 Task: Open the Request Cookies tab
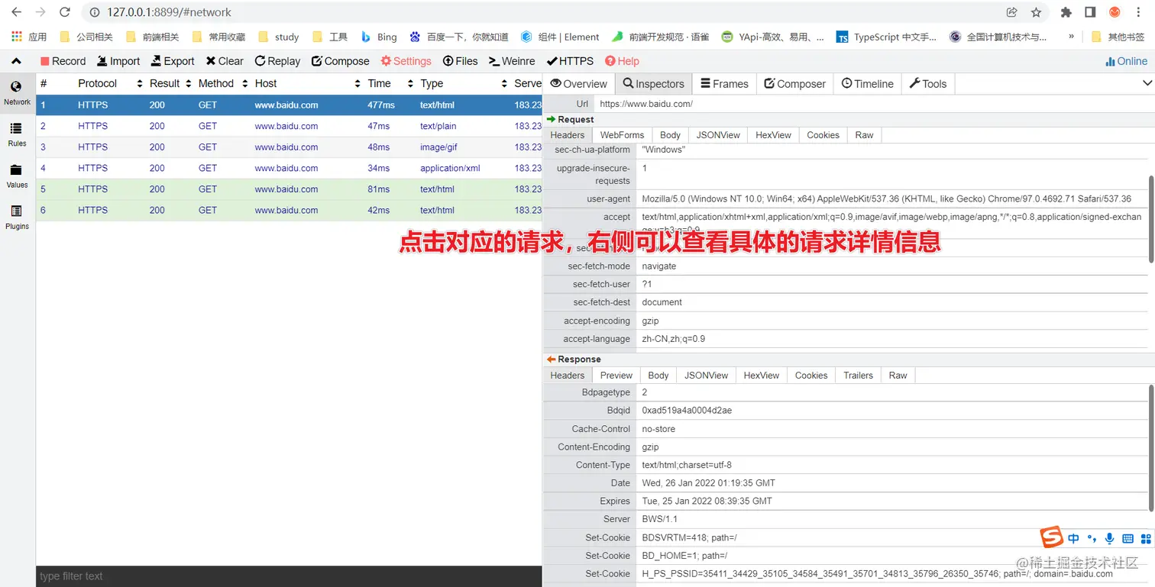point(823,135)
